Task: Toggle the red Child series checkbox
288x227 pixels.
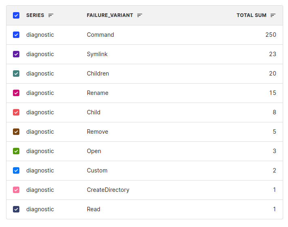Action: click(16, 112)
